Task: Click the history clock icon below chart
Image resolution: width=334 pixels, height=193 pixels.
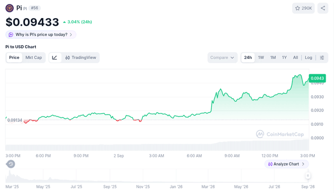Action: 11,164
